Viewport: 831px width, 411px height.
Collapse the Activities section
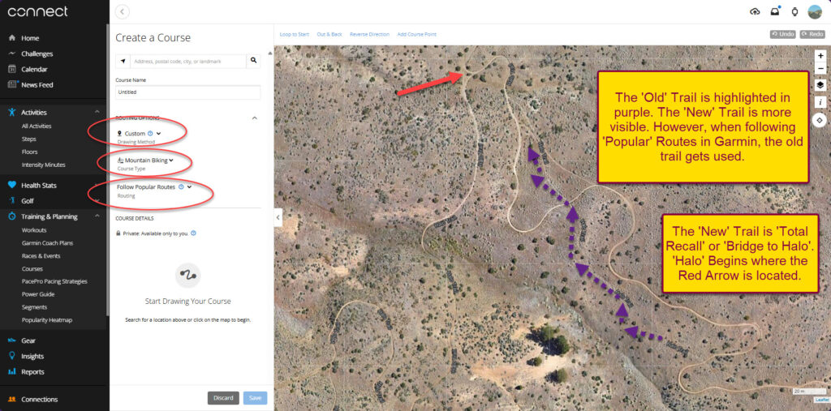pos(97,113)
